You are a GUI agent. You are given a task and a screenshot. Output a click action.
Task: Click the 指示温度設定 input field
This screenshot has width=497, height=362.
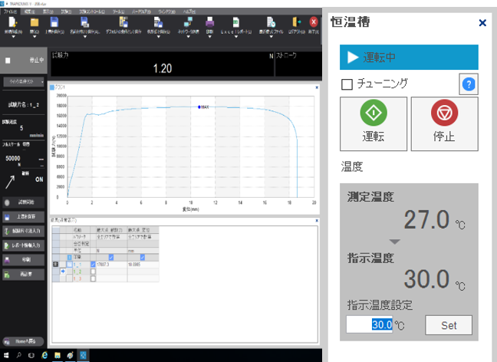point(370,324)
